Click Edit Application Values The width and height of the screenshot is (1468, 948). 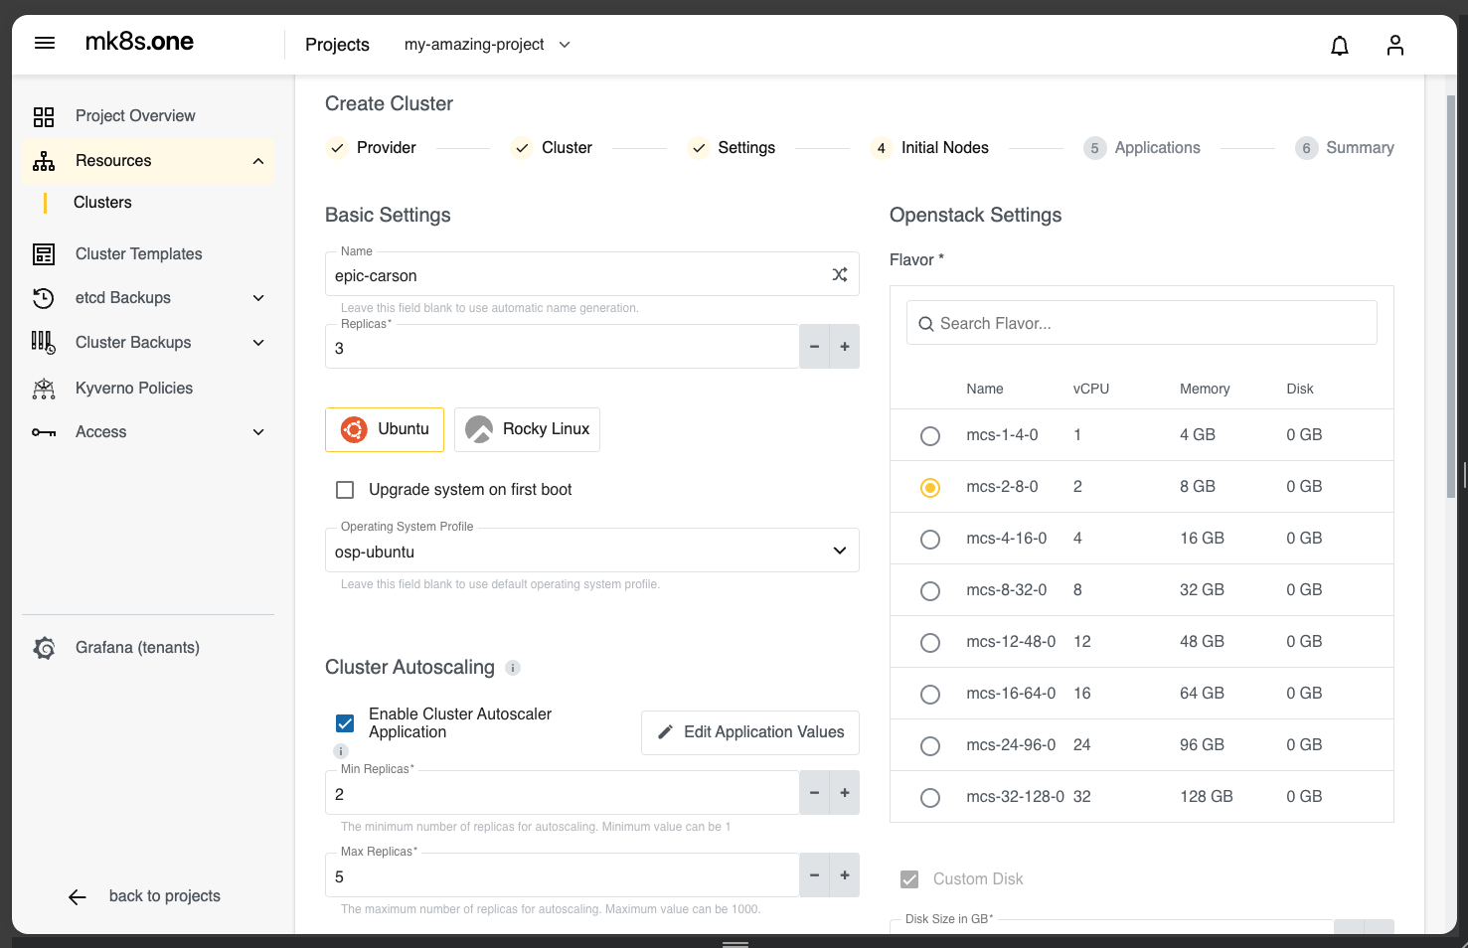point(749,731)
